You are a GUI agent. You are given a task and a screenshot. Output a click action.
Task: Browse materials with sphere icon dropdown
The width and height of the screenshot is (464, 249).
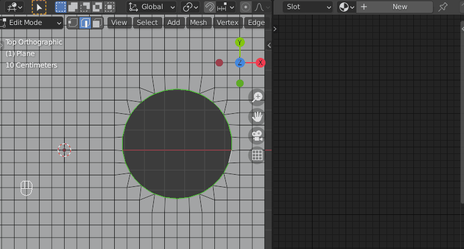[x=347, y=7]
